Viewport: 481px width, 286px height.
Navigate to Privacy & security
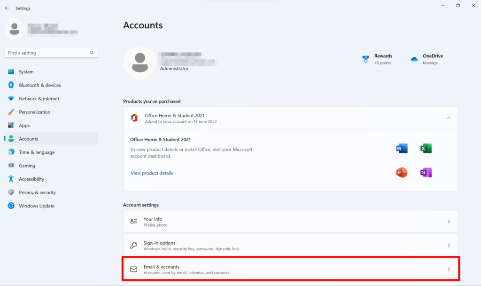tap(37, 192)
